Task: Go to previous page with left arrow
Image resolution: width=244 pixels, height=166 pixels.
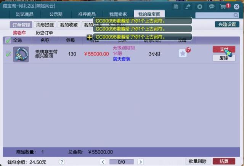Action: point(103,162)
